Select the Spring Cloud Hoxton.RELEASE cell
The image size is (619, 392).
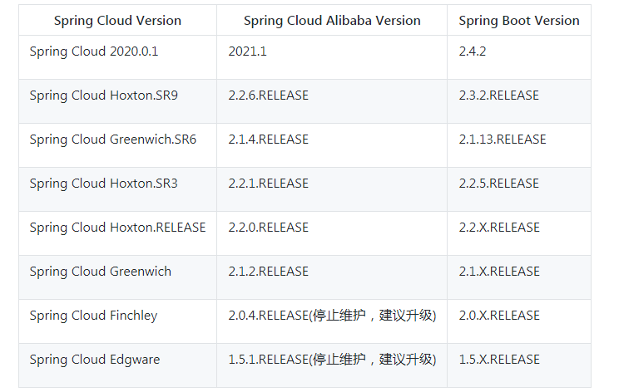(x=117, y=233)
